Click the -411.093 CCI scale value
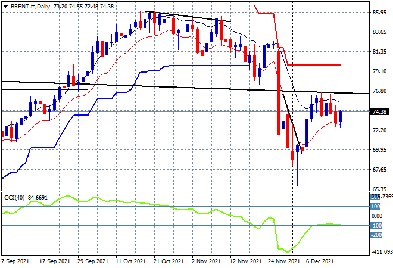The height and width of the screenshot is (268, 393). point(382,252)
